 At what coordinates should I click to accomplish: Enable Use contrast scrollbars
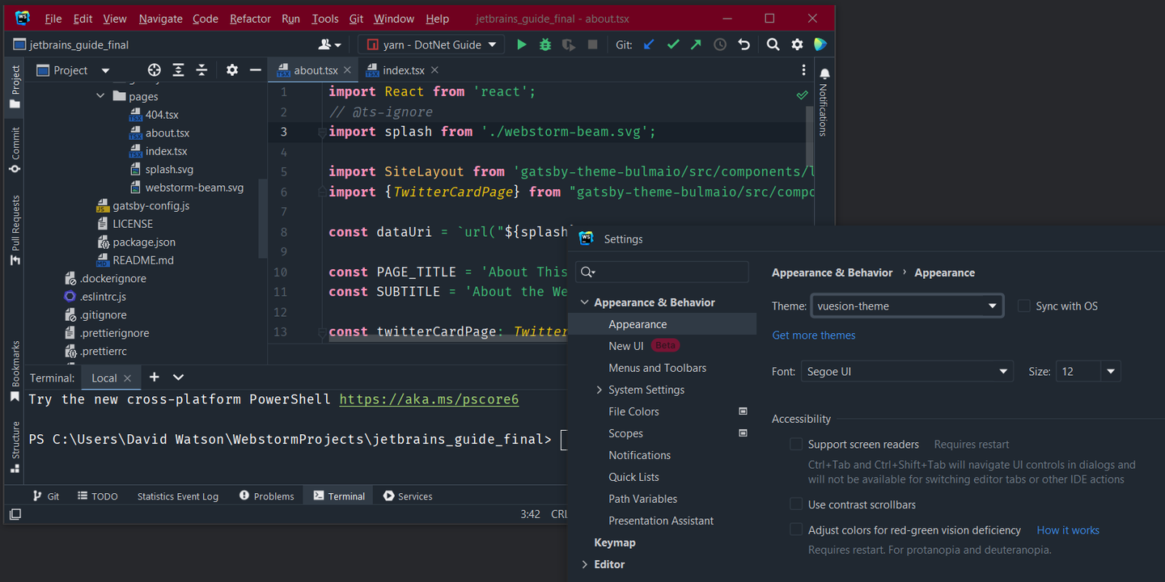tap(795, 504)
